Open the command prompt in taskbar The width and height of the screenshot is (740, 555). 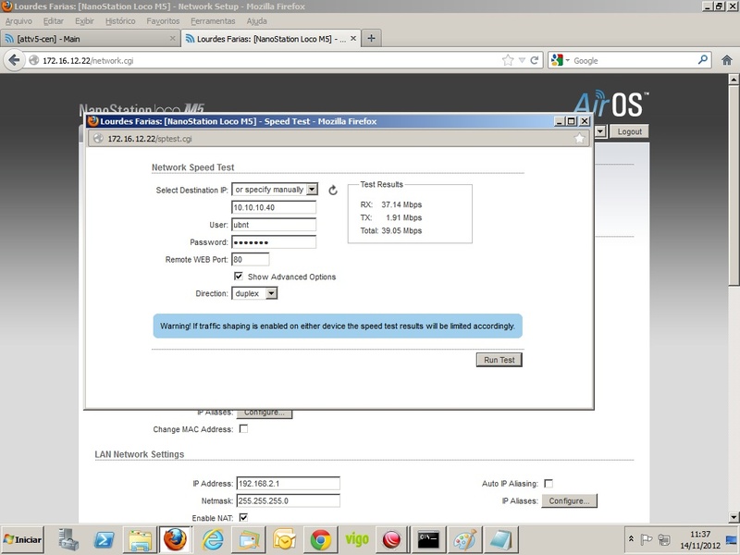point(428,539)
